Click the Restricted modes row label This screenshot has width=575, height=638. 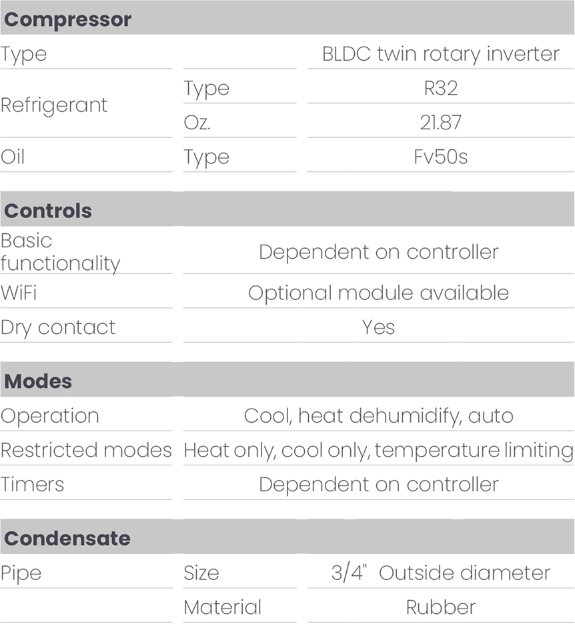(x=86, y=451)
